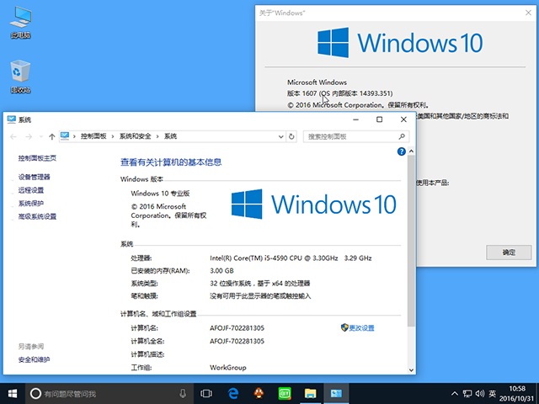The height and width of the screenshot is (404, 539).
Task: Click the System window vertical scrollbar
Action: click(410, 252)
